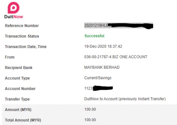This screenshot has width=177, height=125.
Task: Click the Total Amount (MYR) label
Action: 23,120
